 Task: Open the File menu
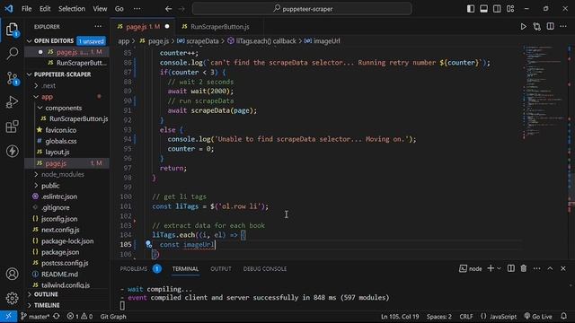26,9
